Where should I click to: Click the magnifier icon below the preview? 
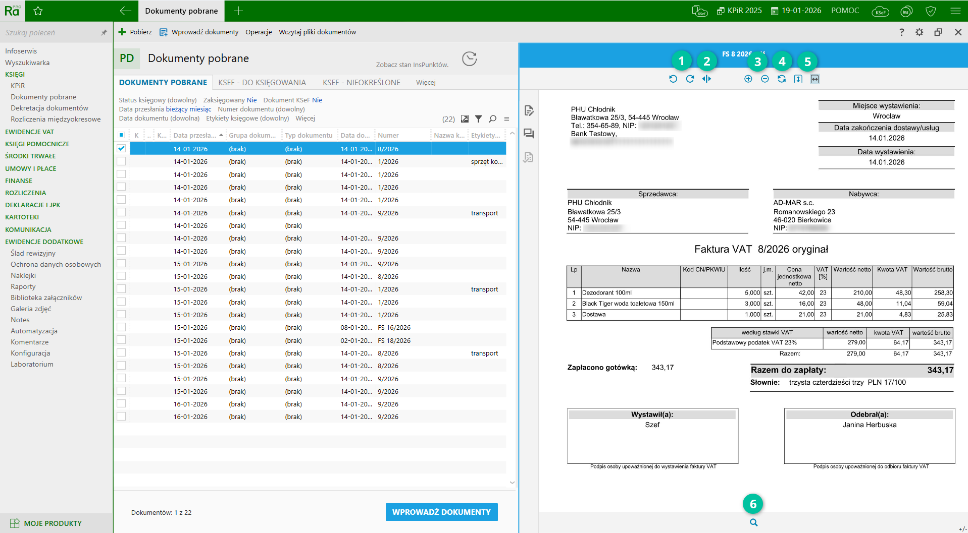click(x=753, y=522)
